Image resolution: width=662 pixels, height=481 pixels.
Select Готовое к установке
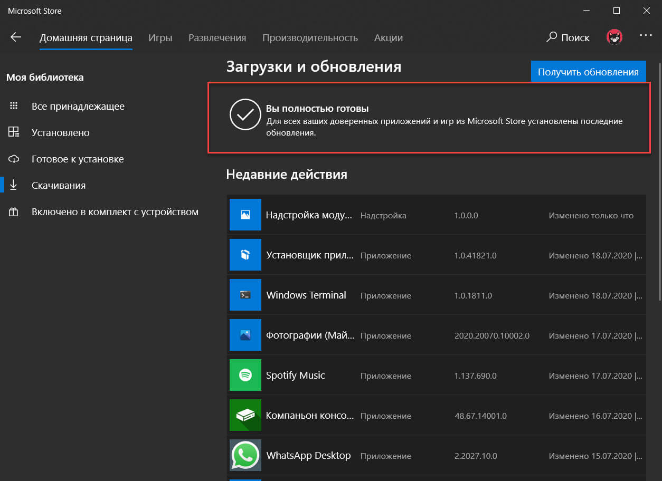(78, 159)
